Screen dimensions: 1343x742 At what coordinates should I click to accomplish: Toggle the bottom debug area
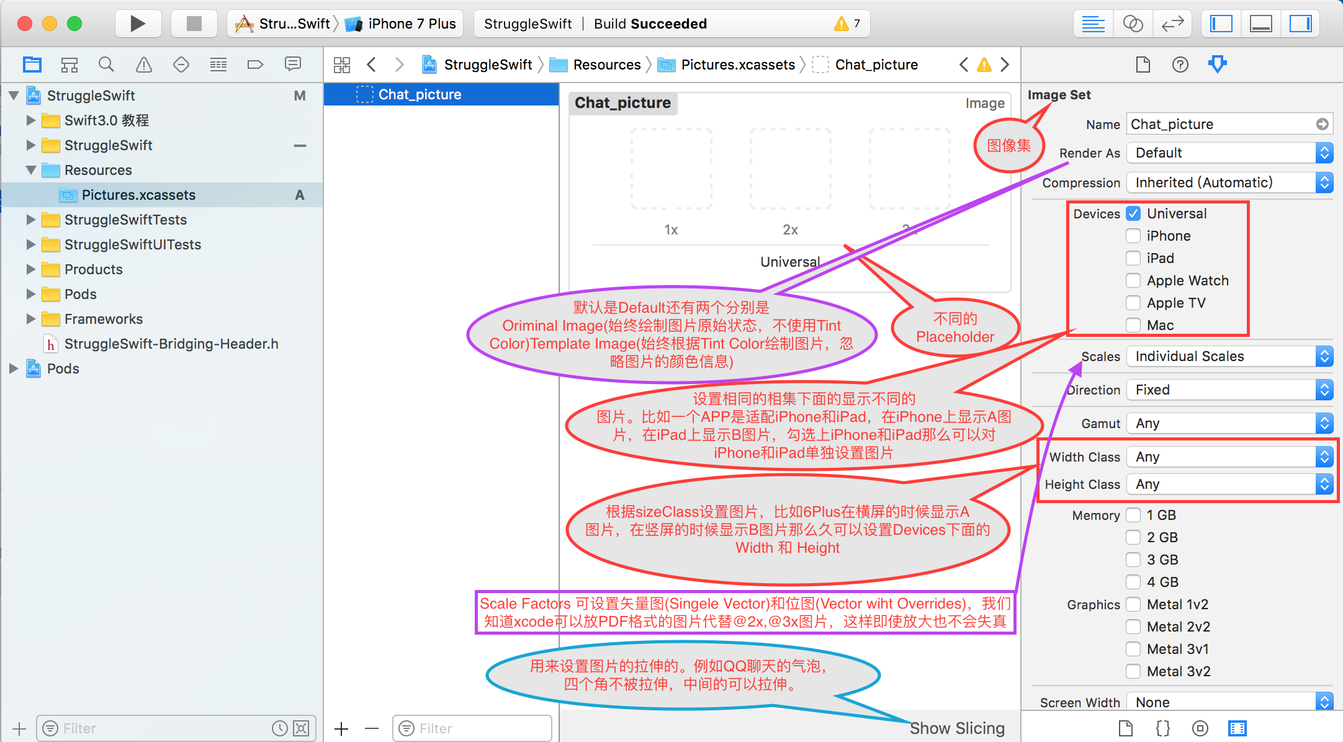pos(1261,24)
